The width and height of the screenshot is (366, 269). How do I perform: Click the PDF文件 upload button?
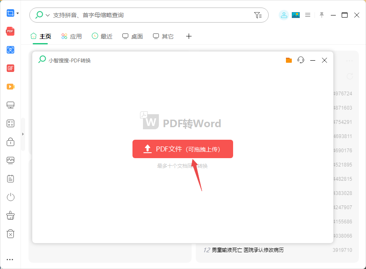(183, 149)
